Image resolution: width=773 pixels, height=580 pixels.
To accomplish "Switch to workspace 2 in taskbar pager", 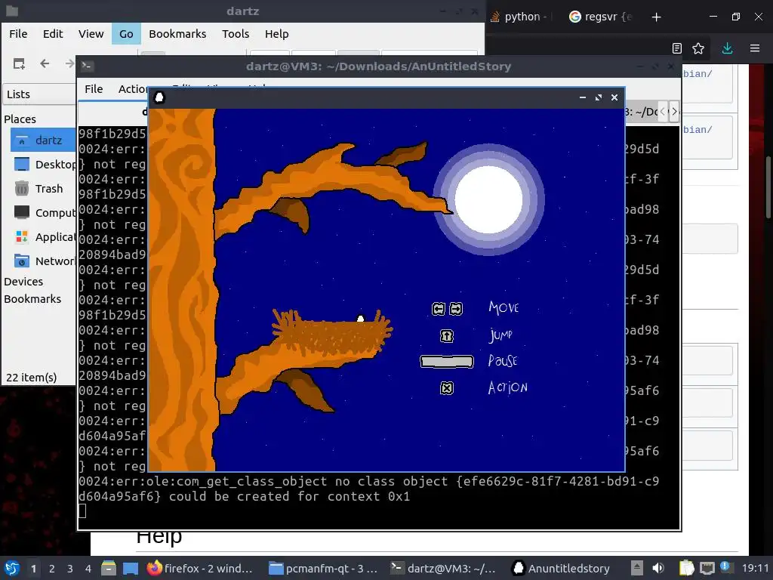I will (x=52, y=569).
